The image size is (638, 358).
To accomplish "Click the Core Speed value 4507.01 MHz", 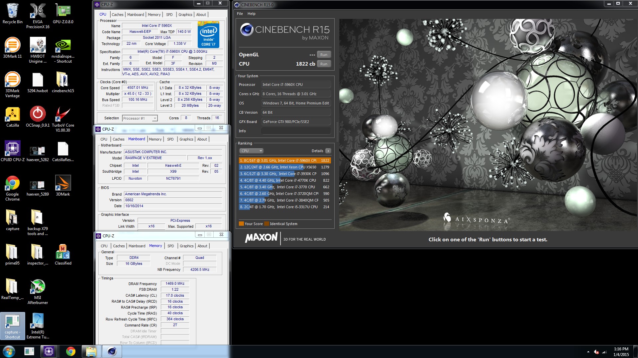I will click(x=138, y=88).
